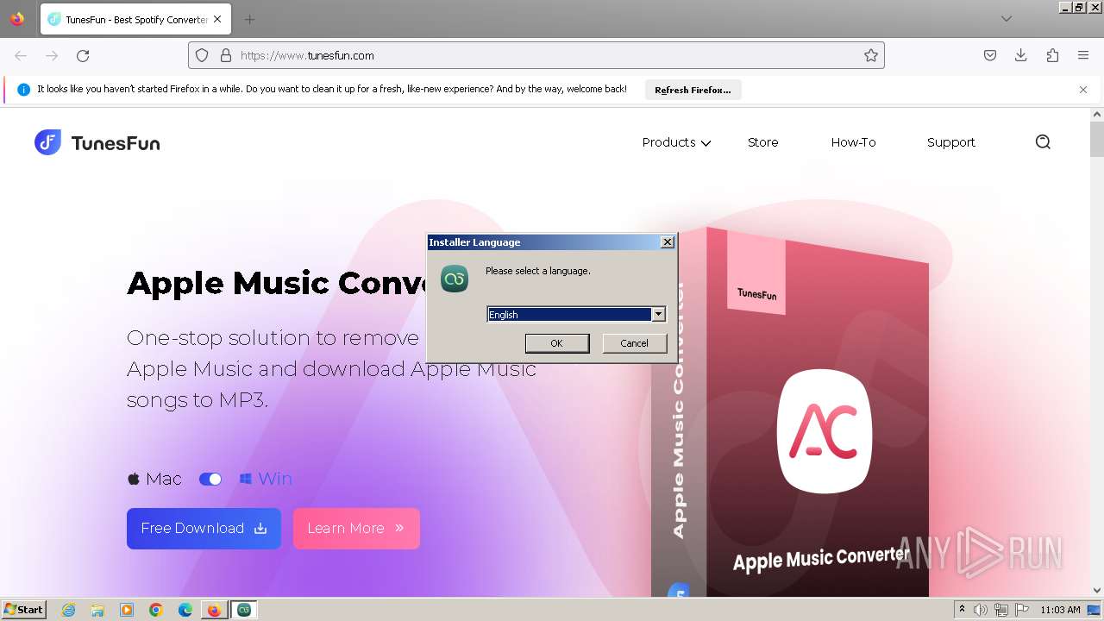
Task: Open the Firefox extensions icon
Action: [x=1052, y=55]
